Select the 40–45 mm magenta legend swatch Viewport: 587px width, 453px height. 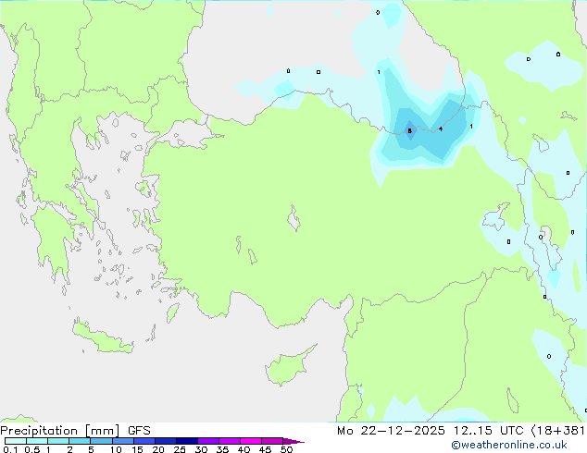tap(251, 441)
